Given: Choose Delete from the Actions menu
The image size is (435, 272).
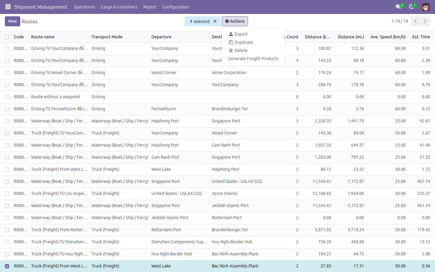Looking at the screenshot, I should point(253,50).
